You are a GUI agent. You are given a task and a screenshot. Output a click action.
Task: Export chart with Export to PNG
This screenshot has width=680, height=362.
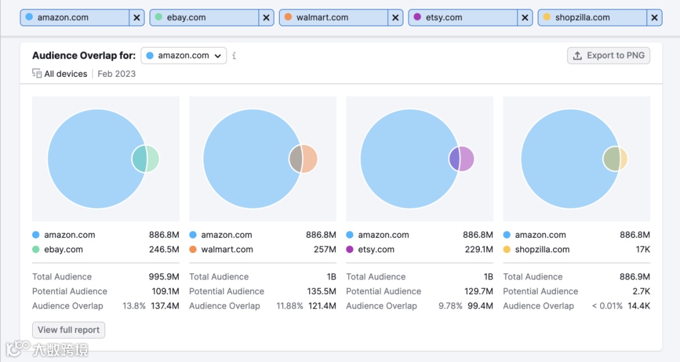608,55
